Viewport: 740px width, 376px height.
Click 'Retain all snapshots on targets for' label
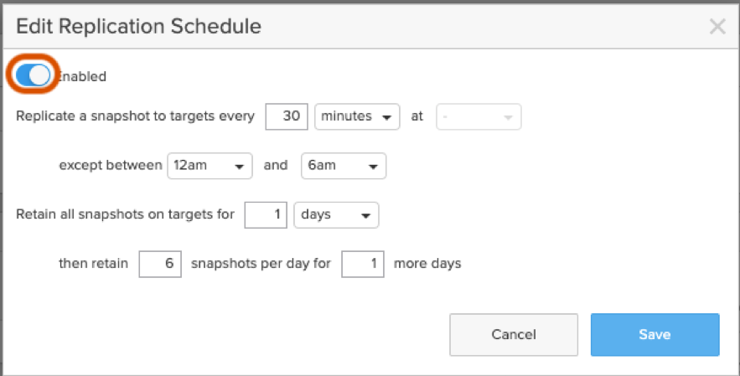[125, 214]
